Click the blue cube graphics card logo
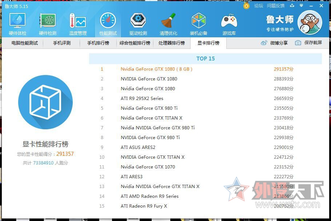This screenshot has width=331, height=221. [x=45, y=102]
